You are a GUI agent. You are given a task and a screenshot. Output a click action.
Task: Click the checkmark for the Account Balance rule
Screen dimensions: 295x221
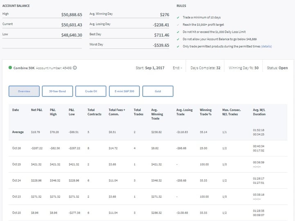coord(178,39)
